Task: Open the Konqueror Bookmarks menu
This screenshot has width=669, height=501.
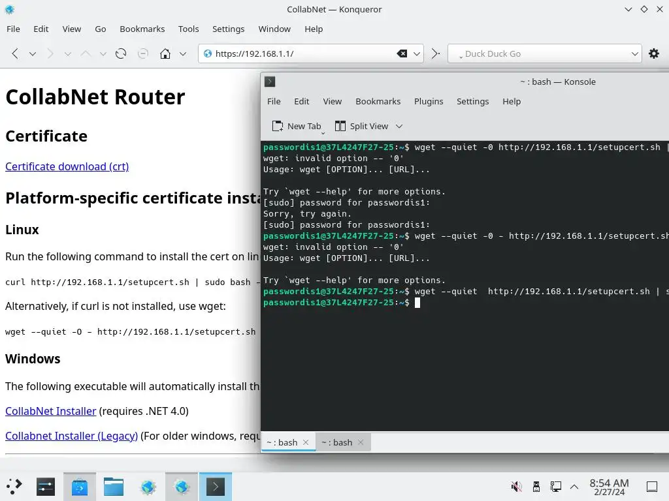Action: [142, 29]
